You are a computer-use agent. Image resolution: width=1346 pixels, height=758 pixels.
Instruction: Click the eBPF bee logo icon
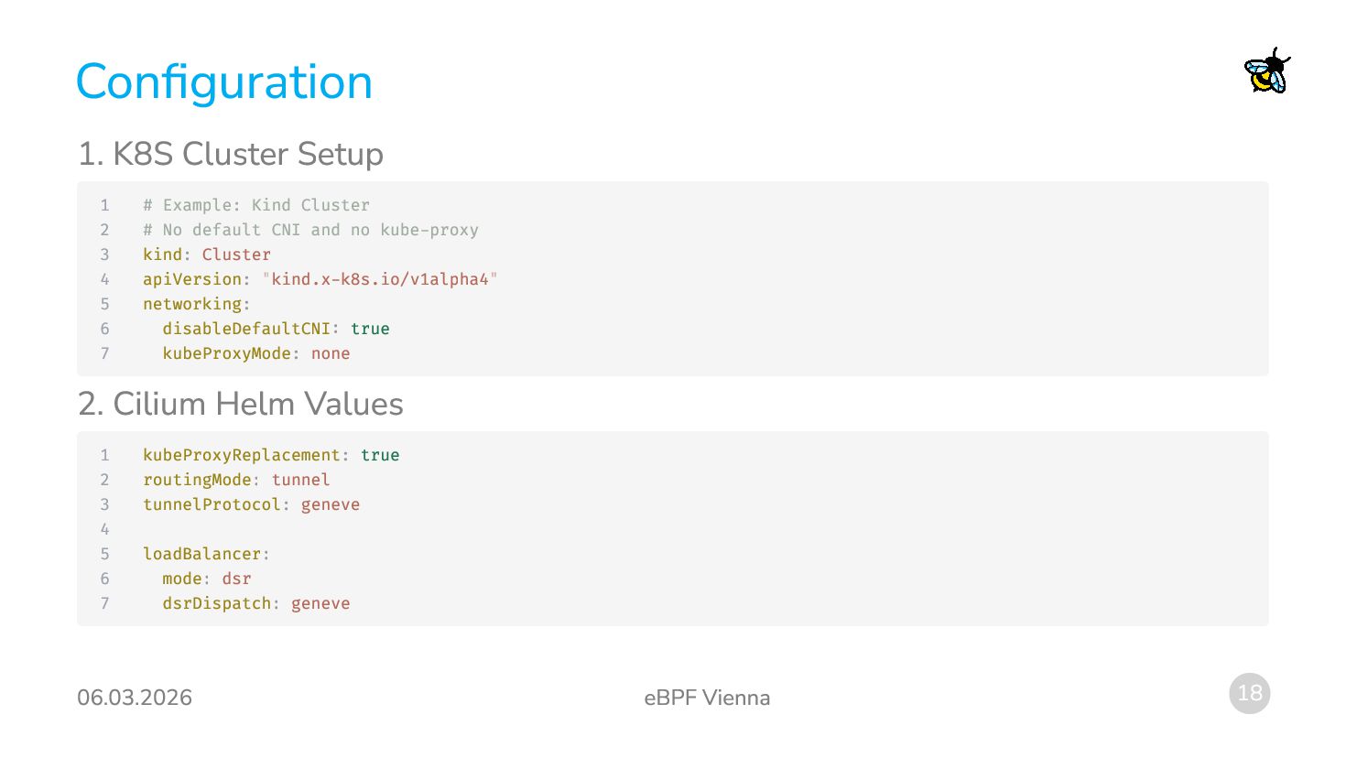pyautogui.click(x=1267, y=71)
